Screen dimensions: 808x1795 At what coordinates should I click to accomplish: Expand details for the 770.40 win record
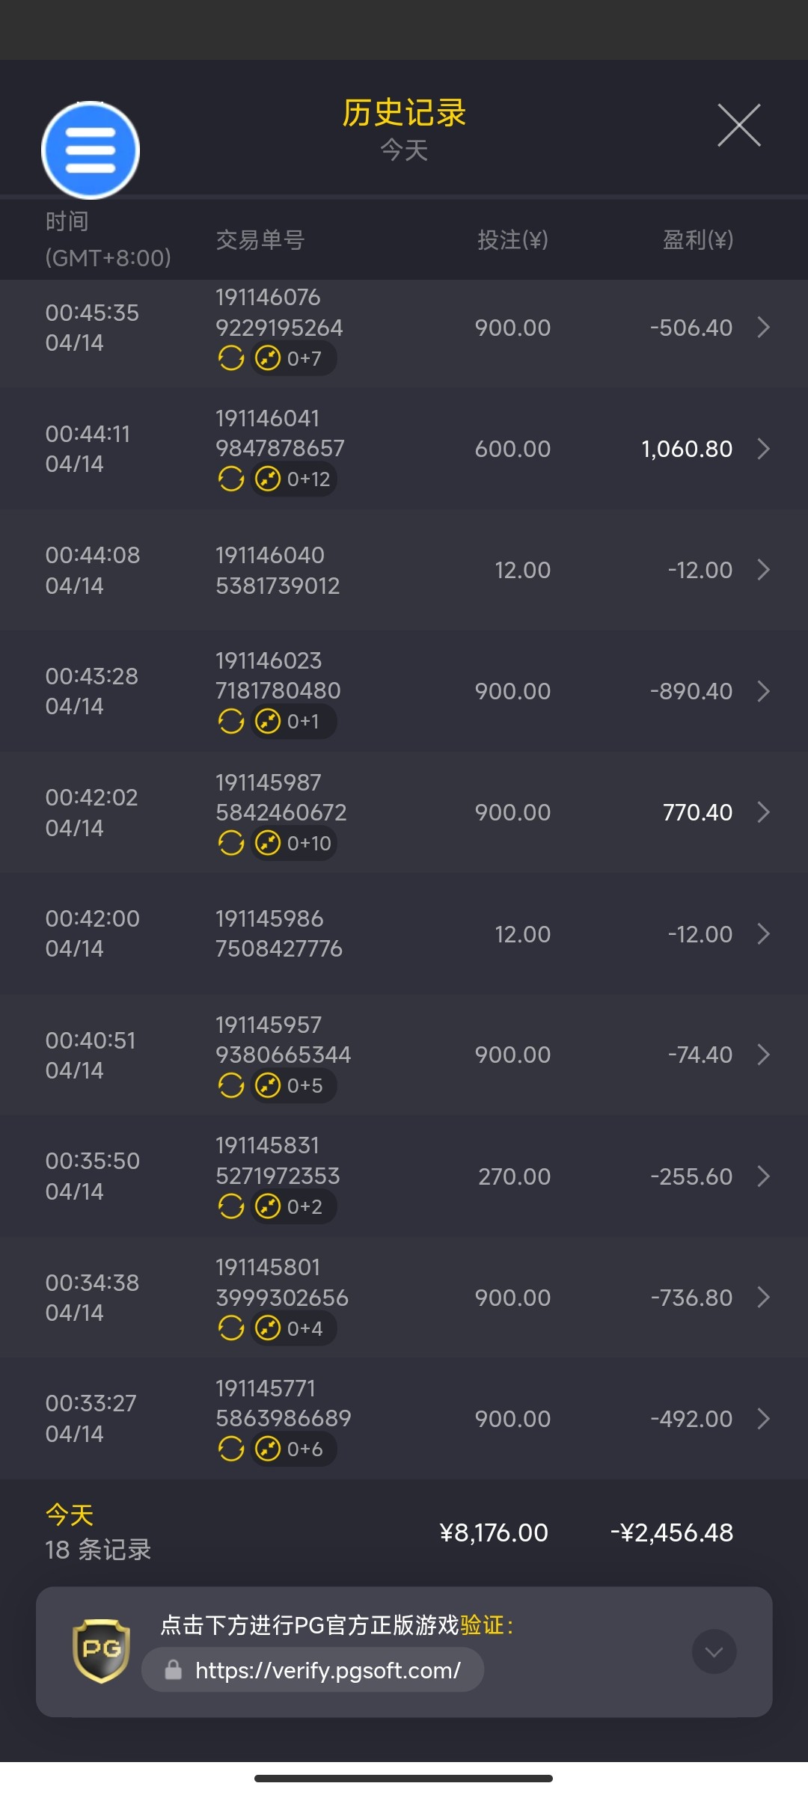(763, 812)
